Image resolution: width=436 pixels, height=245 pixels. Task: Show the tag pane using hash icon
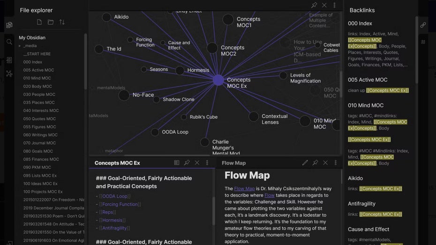coord(423,42)
